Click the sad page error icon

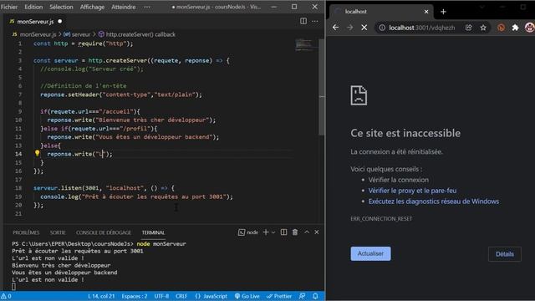point(359,95)
